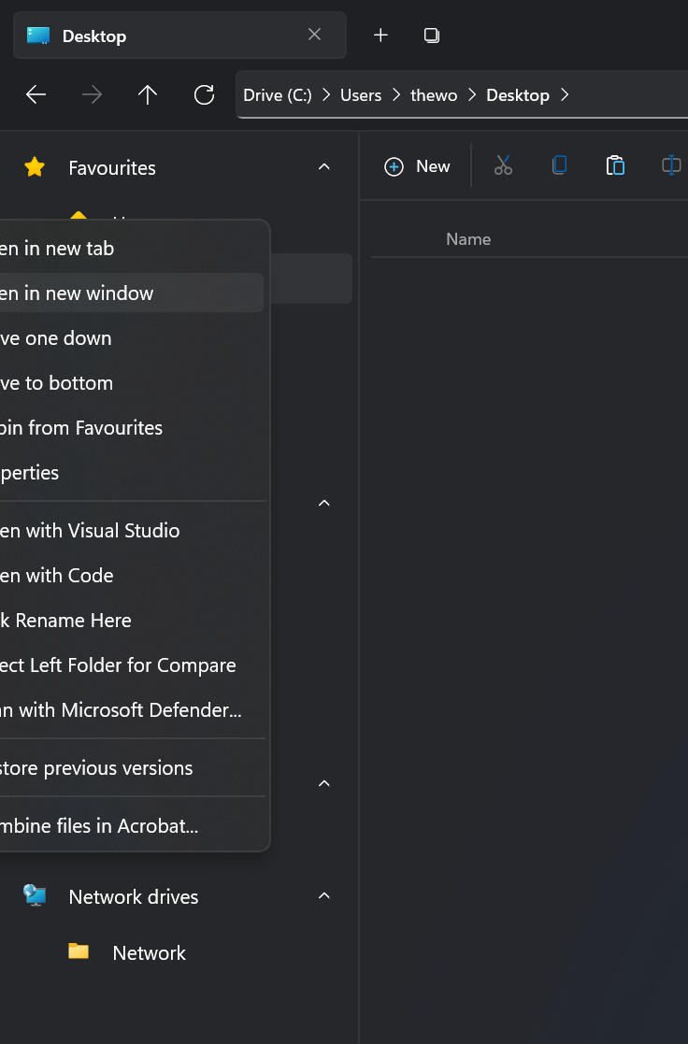This screenshot has height=1044, width=688.
Task: Open the Network folder in the sidebar
Action: tap(149, 952)
